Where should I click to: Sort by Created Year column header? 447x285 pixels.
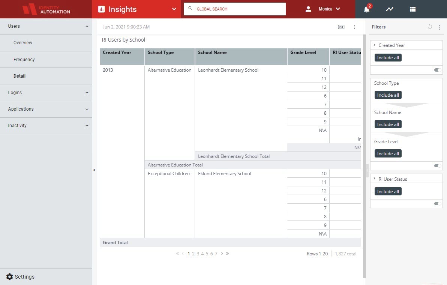tap(122, 56)
